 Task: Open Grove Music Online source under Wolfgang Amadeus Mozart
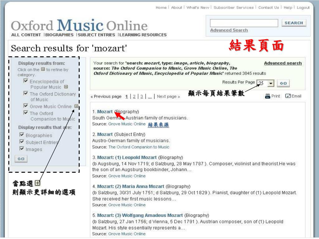(127, 234)
